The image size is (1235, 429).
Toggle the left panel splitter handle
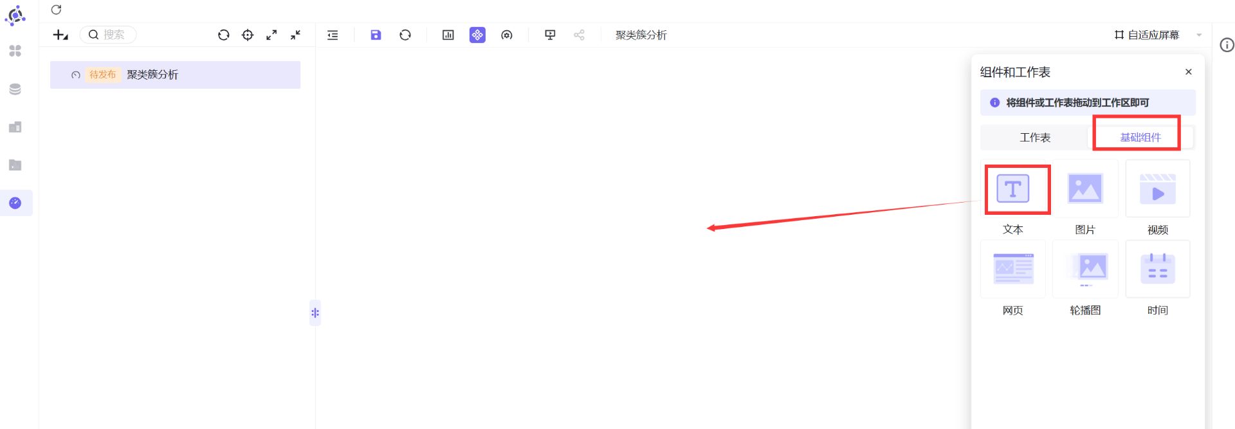click(x=315, y=313)
